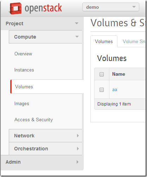Expand the Orchestration section
Viewport: 147px width, 177px height.
tap(45, 149)
